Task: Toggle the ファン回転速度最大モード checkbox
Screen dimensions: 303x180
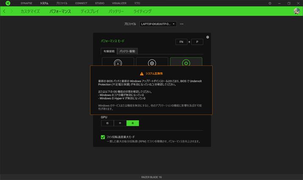Action: click(x=103, y=137)
